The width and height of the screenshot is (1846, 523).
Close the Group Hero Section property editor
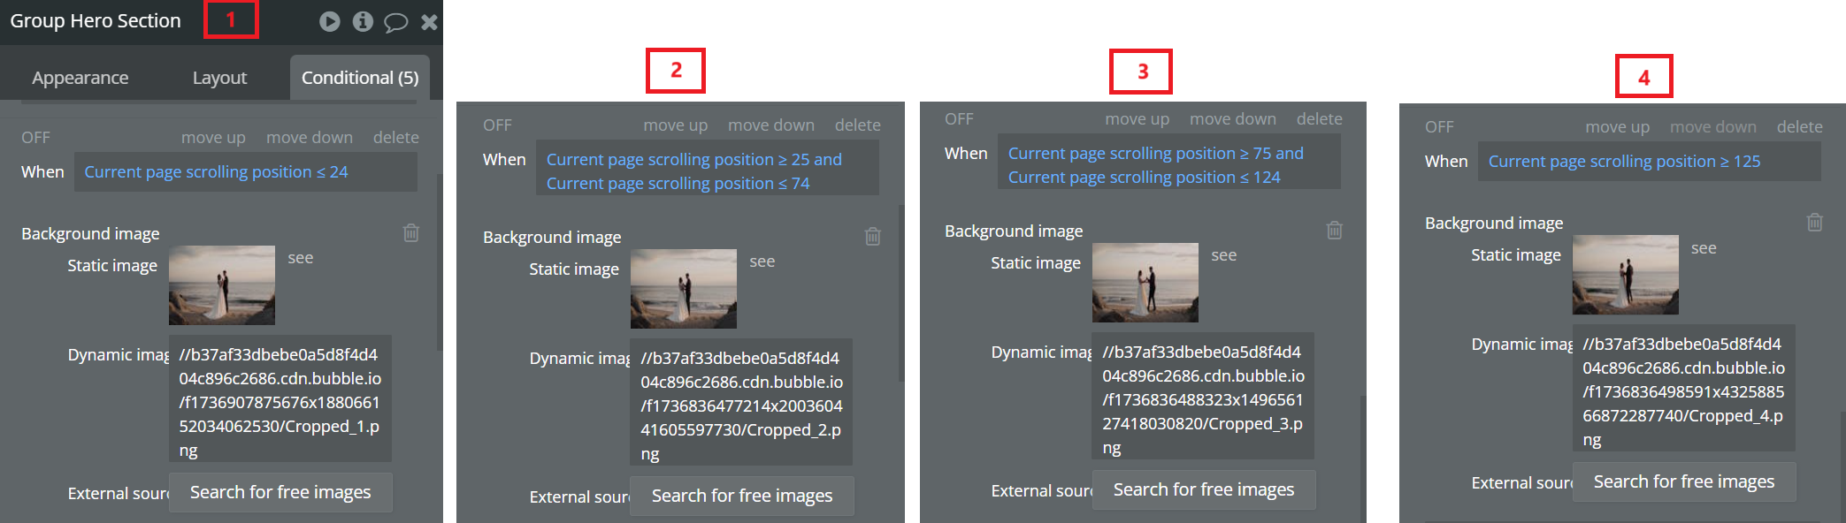[x=429, y=22]
